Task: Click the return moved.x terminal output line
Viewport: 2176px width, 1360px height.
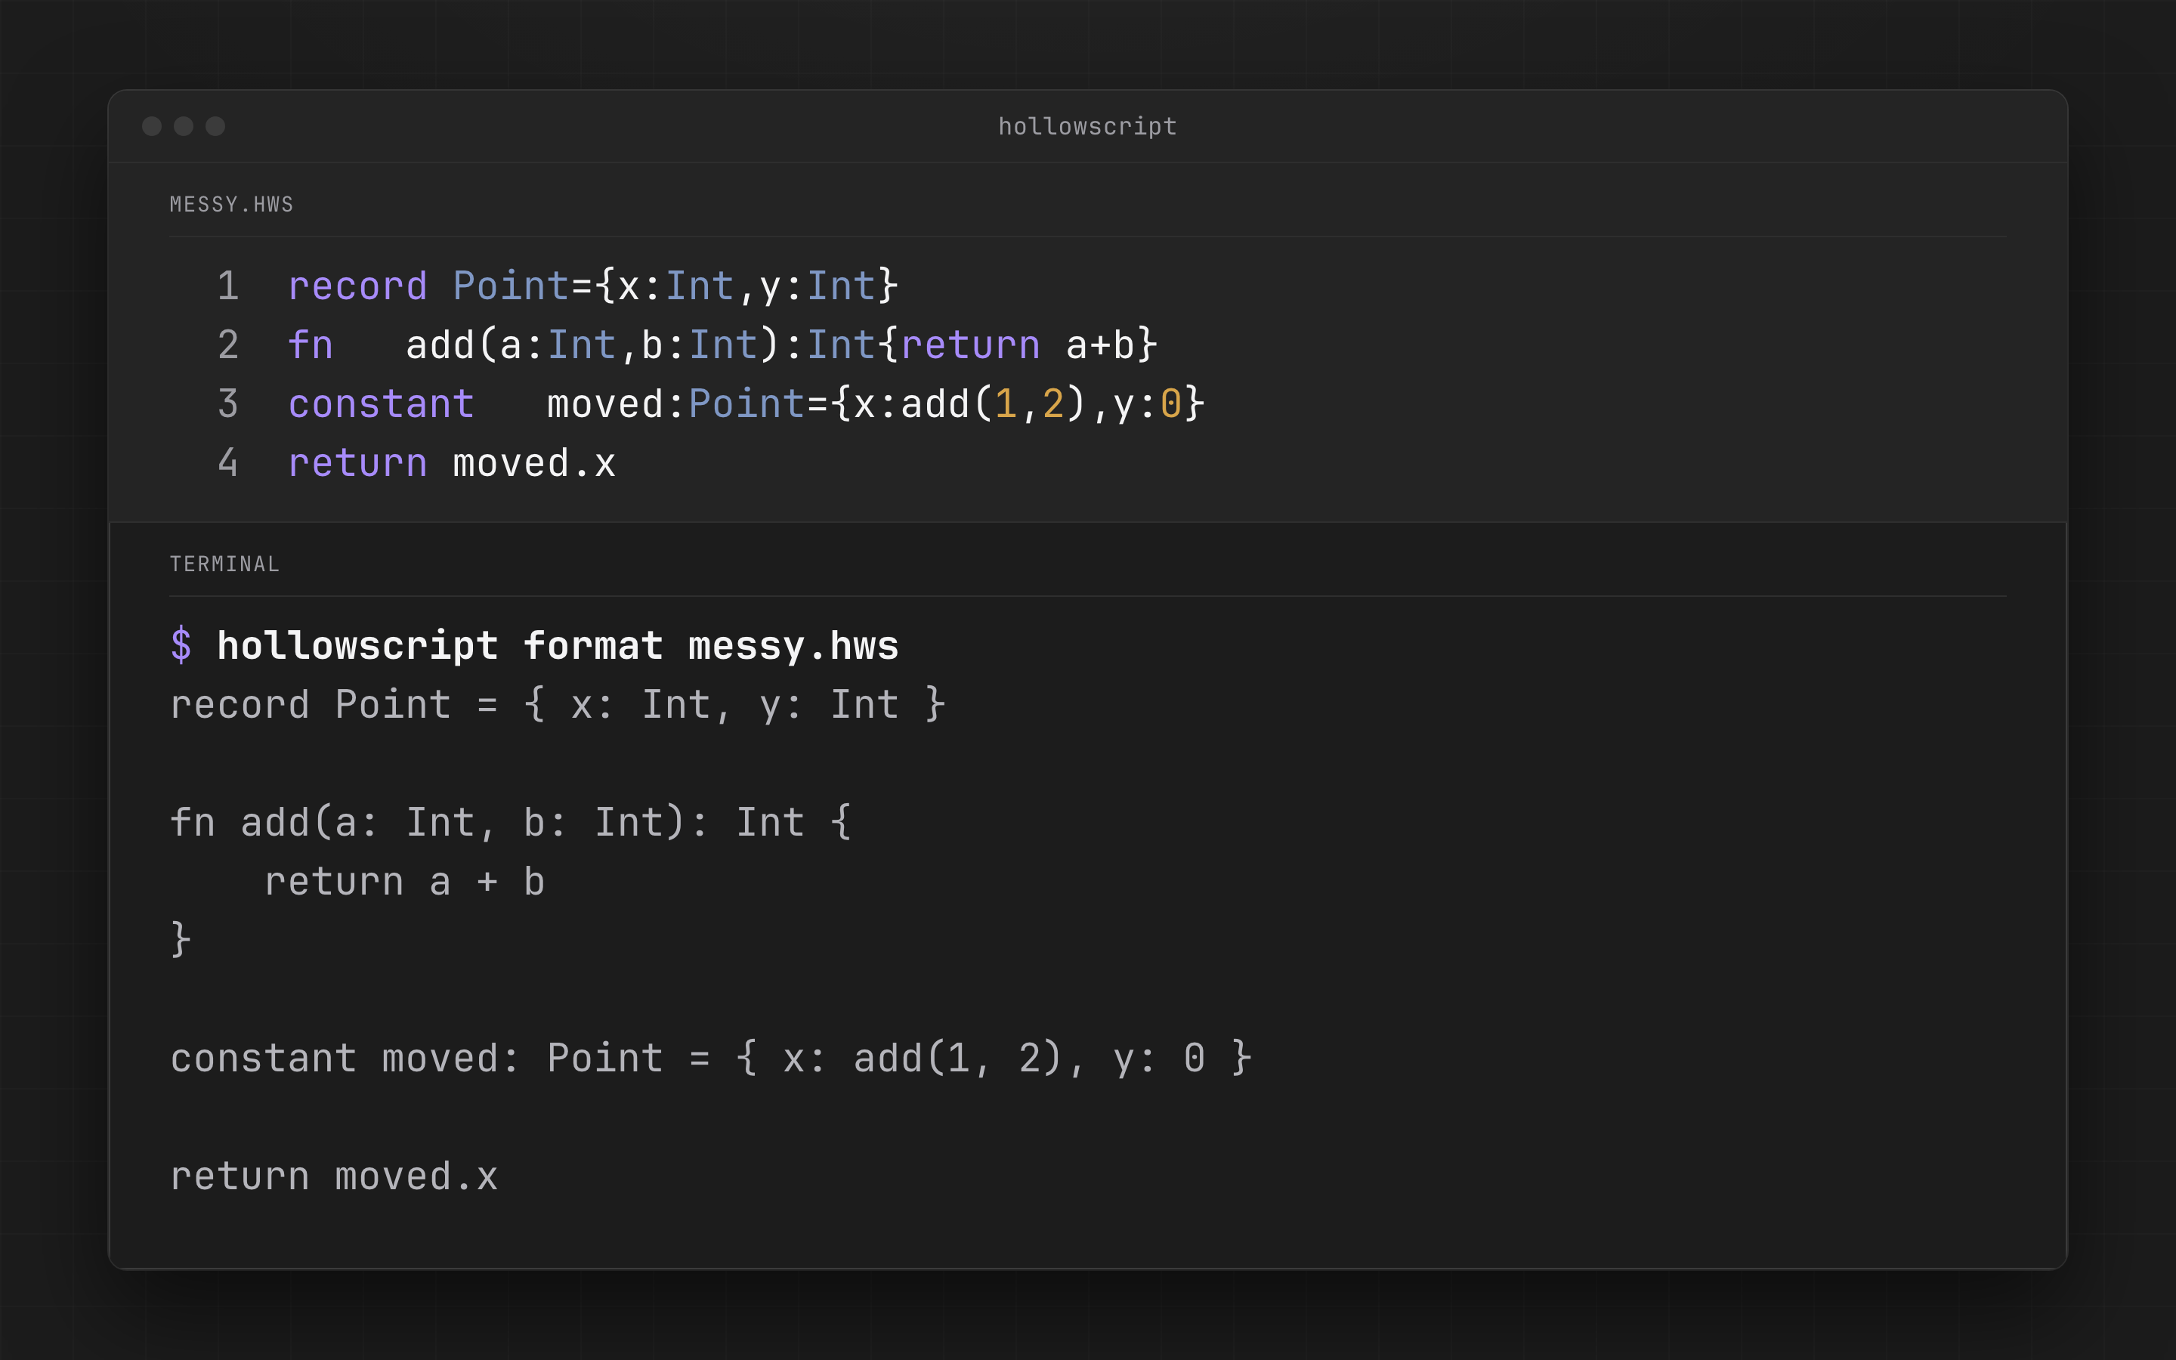Action: click(x=335, y=1176)
